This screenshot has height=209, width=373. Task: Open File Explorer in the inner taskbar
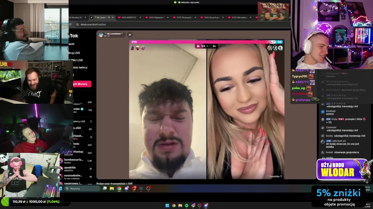pyautogui.click(x=112, y=188)
